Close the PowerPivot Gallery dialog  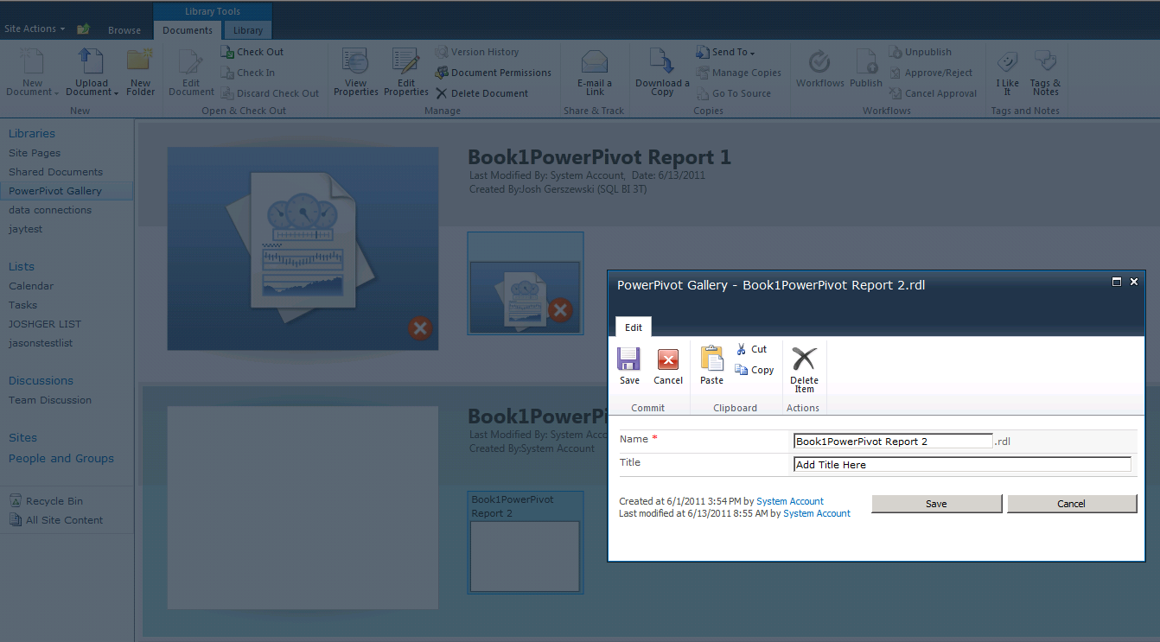point(1134,282)
